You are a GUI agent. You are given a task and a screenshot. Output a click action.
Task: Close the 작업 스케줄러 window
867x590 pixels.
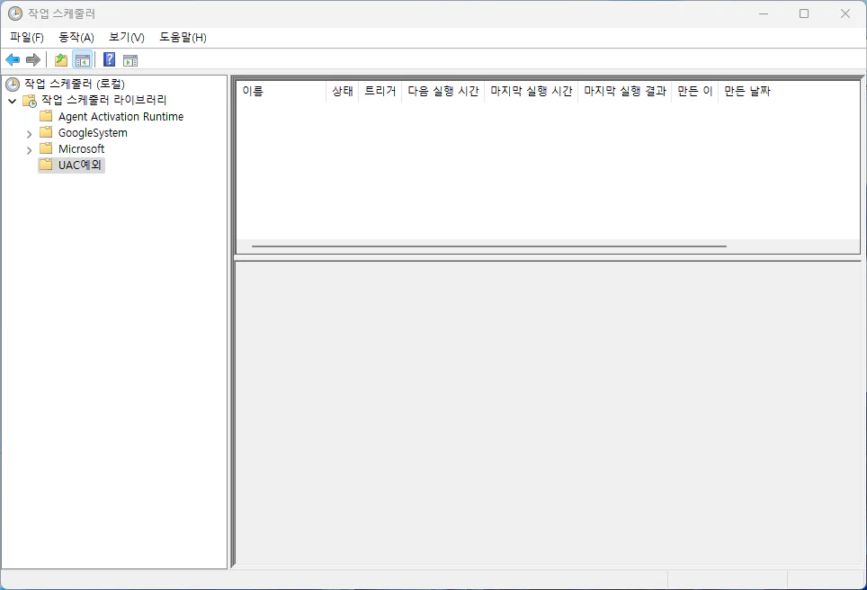(845, 13)
